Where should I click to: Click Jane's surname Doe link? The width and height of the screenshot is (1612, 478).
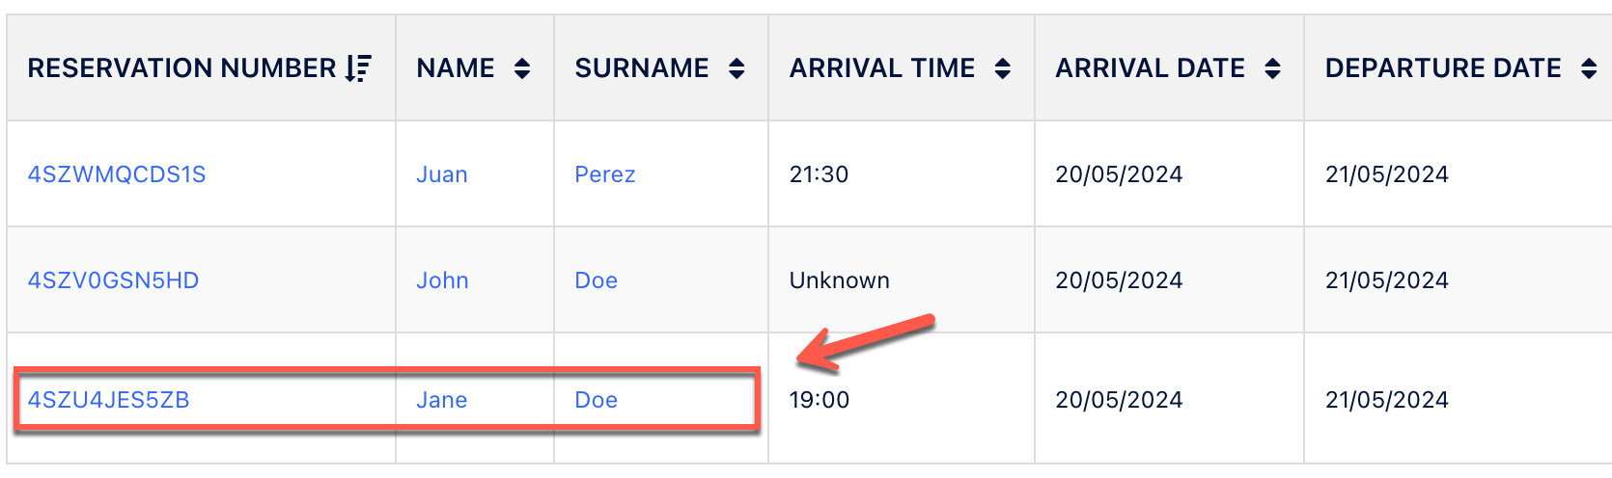[597, 400]
